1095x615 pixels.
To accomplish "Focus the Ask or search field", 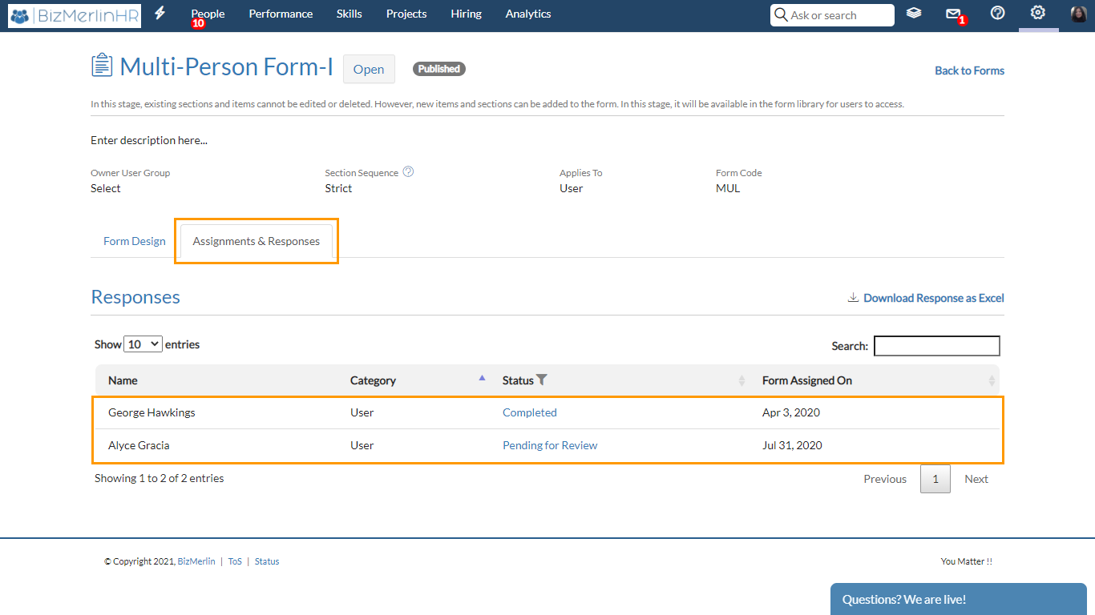I will coord(832,15).
